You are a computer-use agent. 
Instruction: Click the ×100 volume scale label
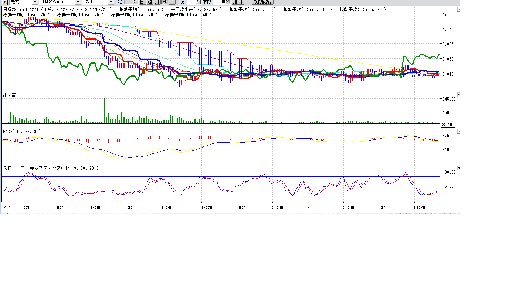448,125
